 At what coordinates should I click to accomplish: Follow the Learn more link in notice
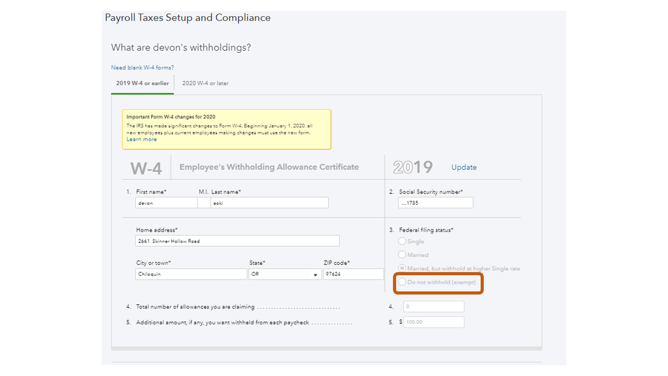[142, 139]
